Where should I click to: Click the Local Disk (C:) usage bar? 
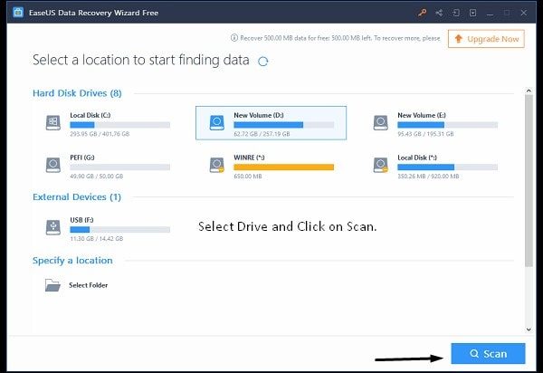[x=119, y=125]
